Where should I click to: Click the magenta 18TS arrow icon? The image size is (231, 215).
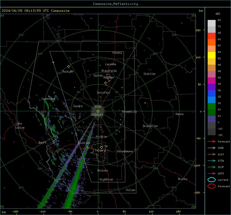coord(211,173)
